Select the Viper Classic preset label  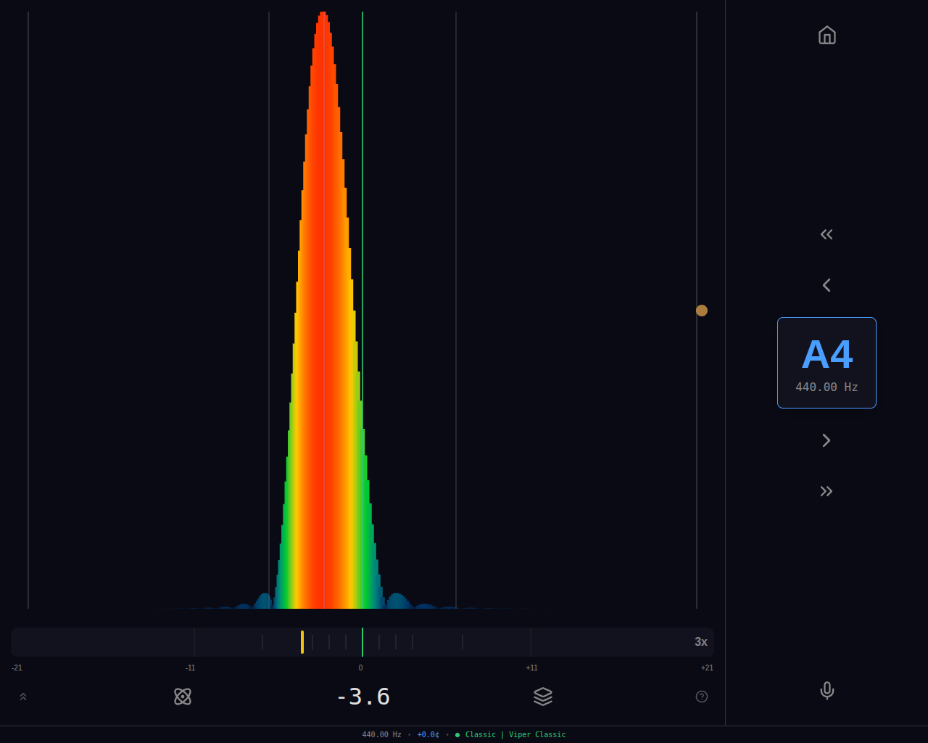pos(537,734)
